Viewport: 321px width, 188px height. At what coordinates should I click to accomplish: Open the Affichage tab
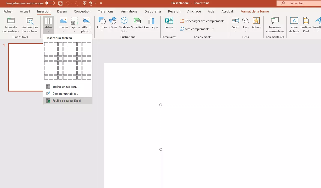pos(194,11)
